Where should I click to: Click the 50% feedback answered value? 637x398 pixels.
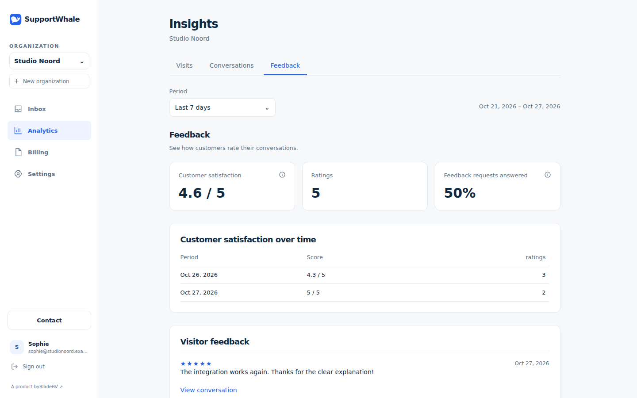[x=460, y=193]
